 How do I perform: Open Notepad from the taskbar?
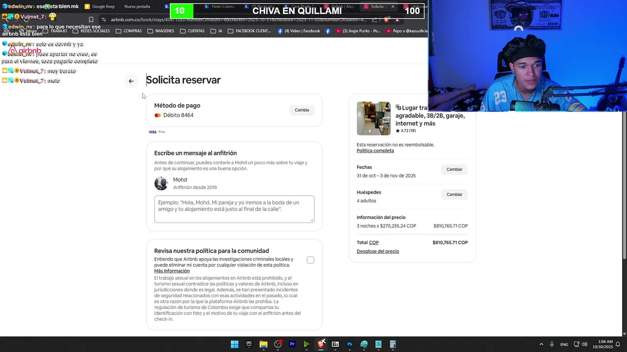click(378, 344)
